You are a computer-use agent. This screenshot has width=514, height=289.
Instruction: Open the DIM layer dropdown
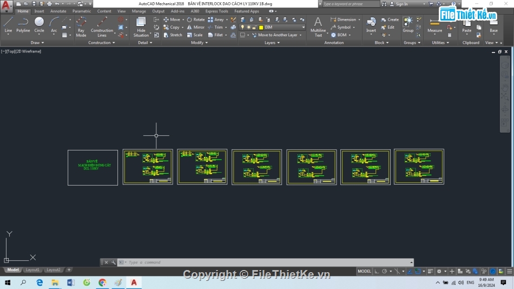[303, 27]
